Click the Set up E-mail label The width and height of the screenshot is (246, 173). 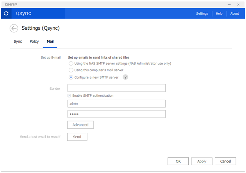pos(51,57)
